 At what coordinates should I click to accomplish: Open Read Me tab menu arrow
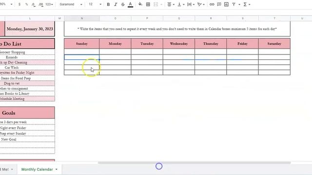(x=12, y=169)
